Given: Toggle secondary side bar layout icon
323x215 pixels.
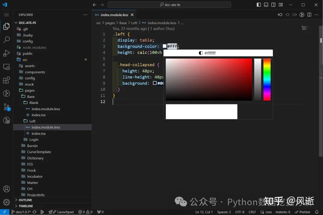Looking at the screenshot, I should click(273, 5).
